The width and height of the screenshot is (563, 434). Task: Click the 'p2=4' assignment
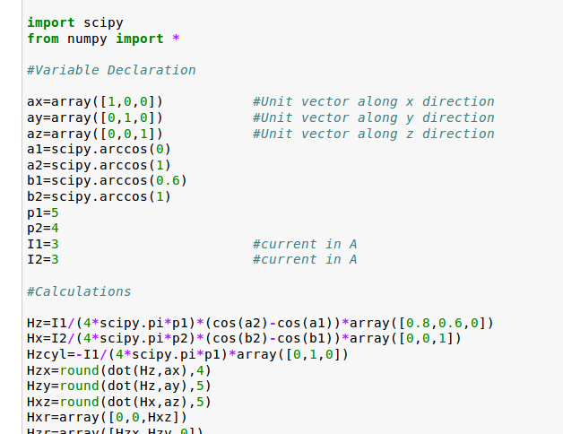(43, 228)
